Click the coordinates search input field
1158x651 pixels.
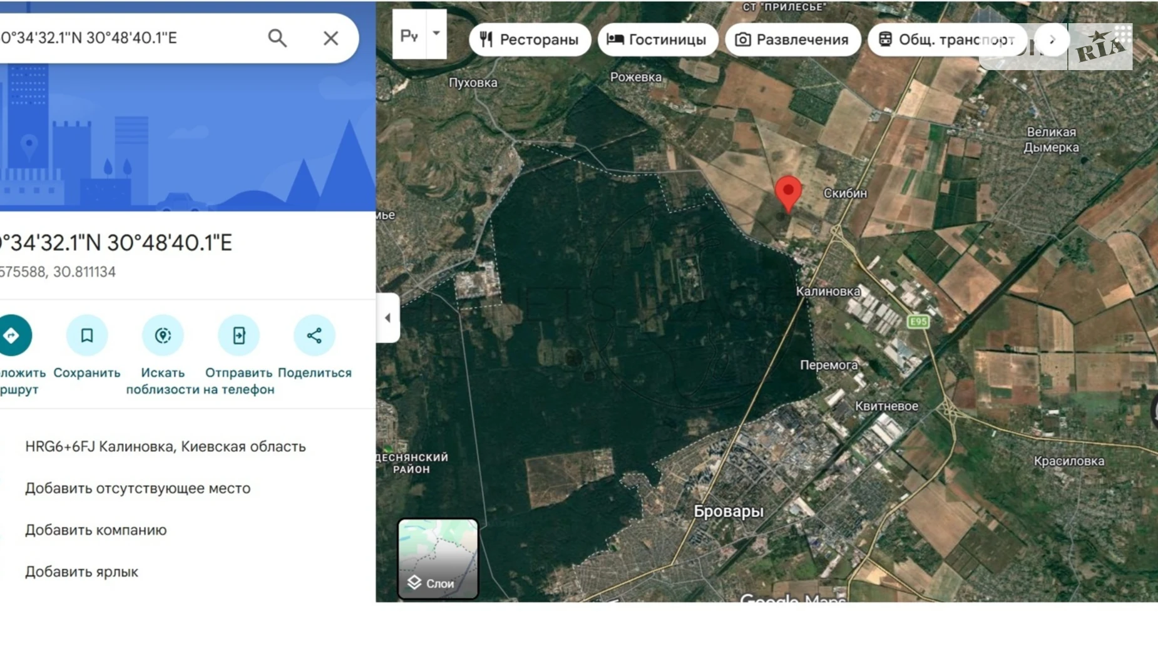[125, 38]
